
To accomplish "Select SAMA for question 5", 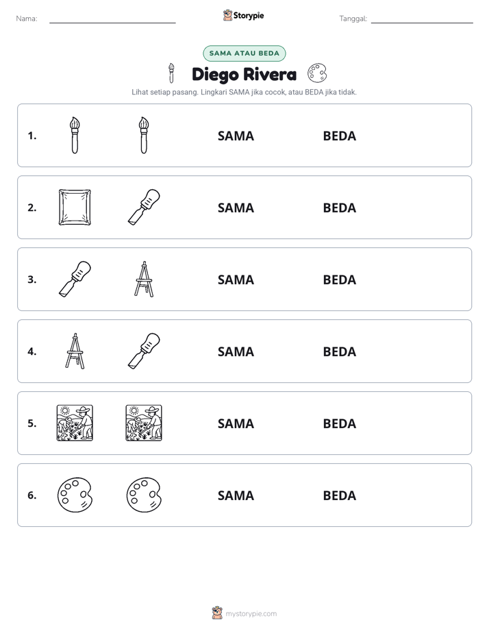I will pos(236,423).
